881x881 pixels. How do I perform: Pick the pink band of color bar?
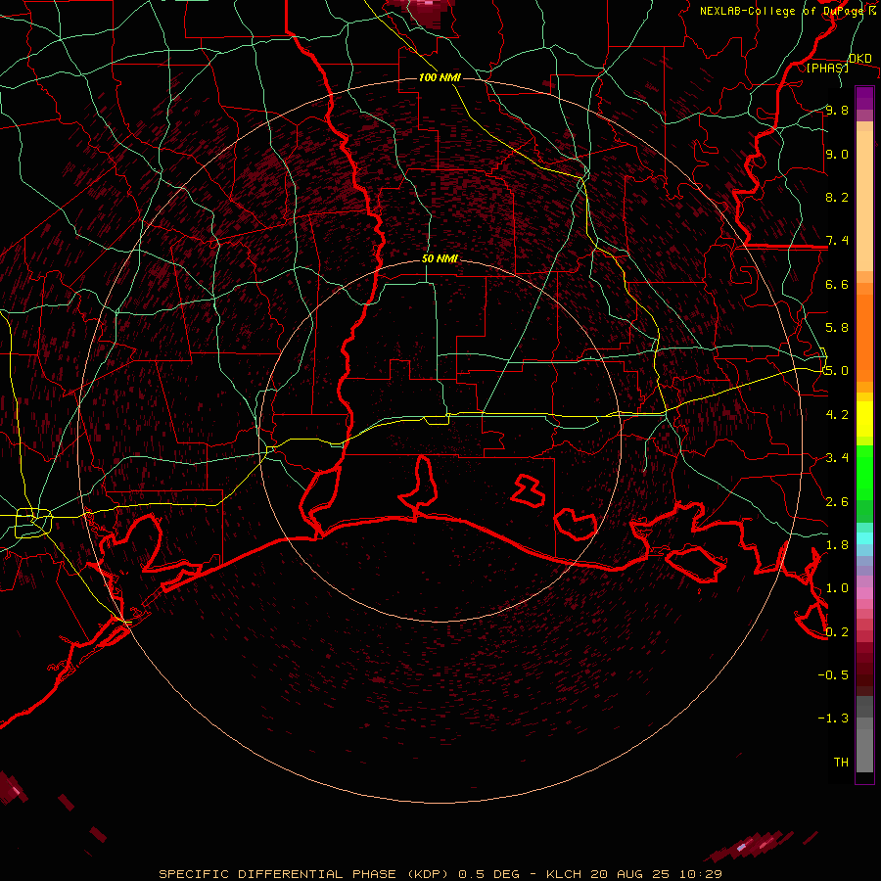pos(864,593)
